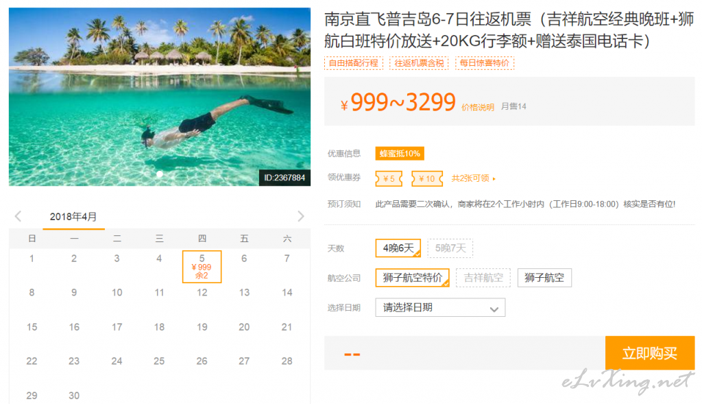Claim the ¥5 coupon ticket
Screen dimensions: 702x404
389,179
